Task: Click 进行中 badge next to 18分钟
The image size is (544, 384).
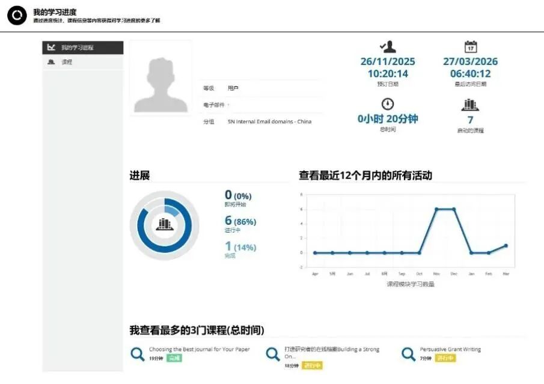Action: (312, 365)
